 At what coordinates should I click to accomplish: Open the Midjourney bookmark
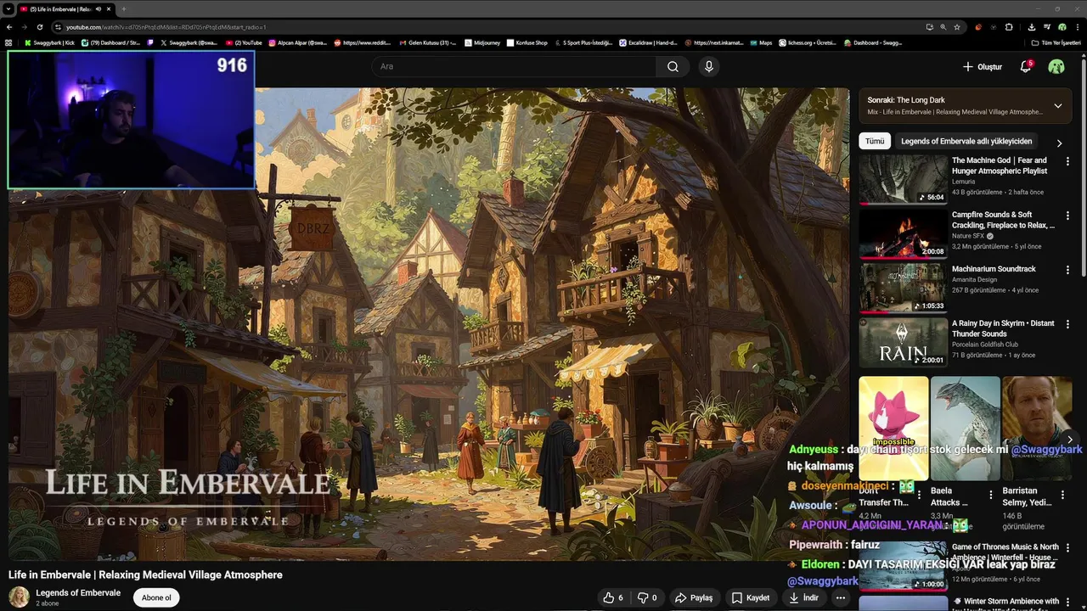pyautogui.click(x=483, y=42)
